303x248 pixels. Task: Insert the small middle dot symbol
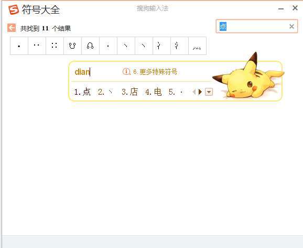tap(108, 46)
